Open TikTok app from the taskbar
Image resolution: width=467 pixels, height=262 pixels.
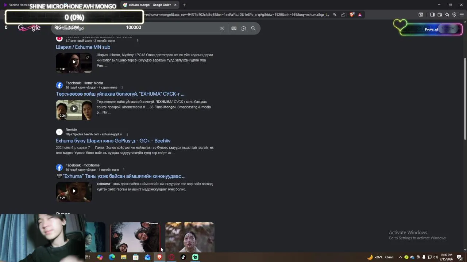point(183,257)
